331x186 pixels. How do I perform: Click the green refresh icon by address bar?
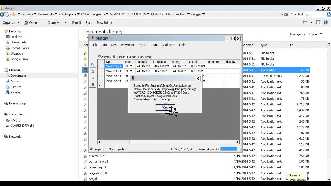coord(286,14)
